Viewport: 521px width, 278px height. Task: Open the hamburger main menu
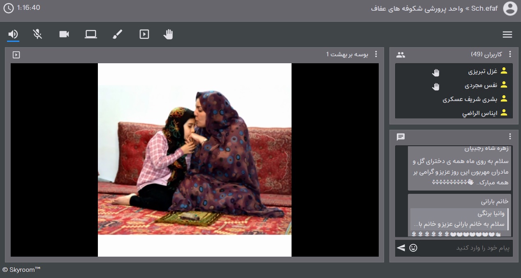pos(507,34)
